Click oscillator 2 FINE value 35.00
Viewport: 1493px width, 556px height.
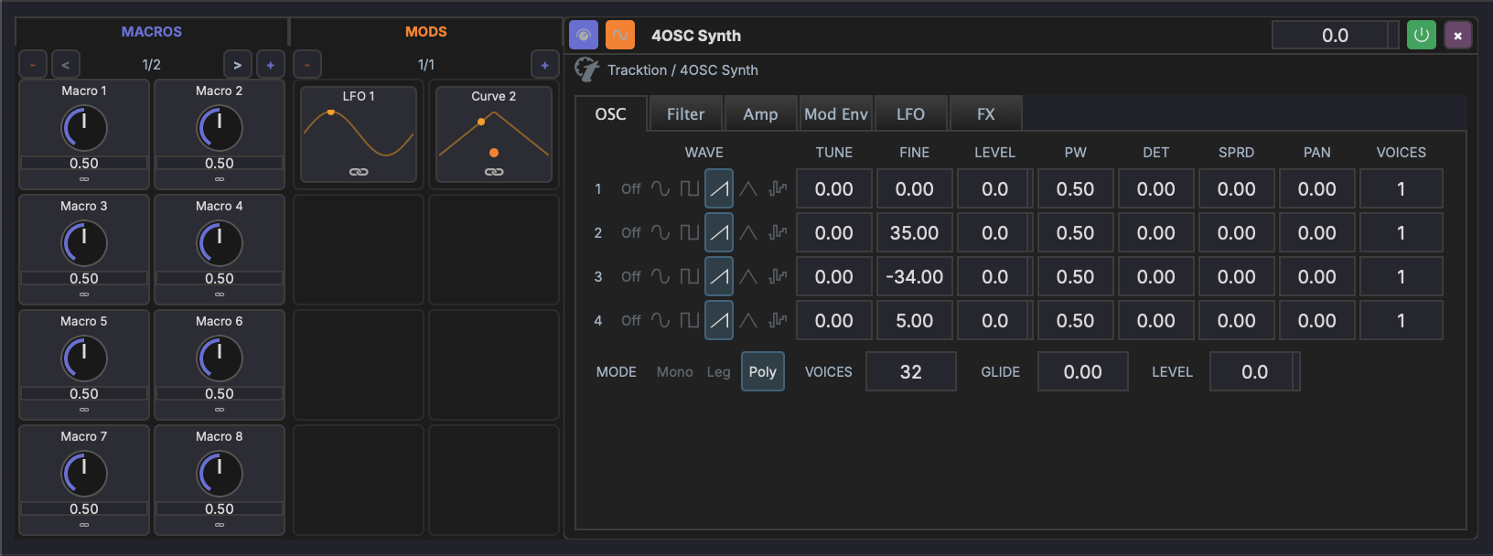pos(915,233)
